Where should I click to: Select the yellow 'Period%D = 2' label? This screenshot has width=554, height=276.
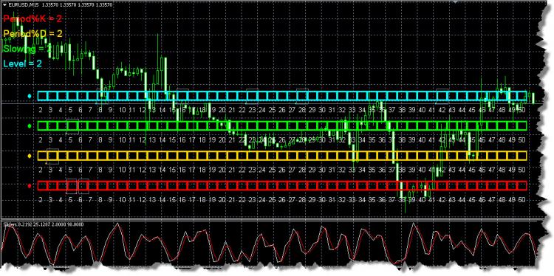(33, 34)
